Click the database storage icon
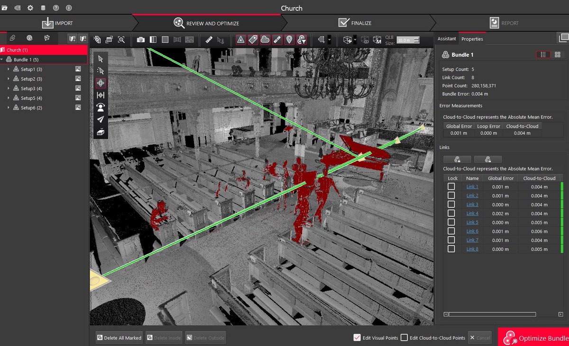569x346 pixels. pos(43,8)
